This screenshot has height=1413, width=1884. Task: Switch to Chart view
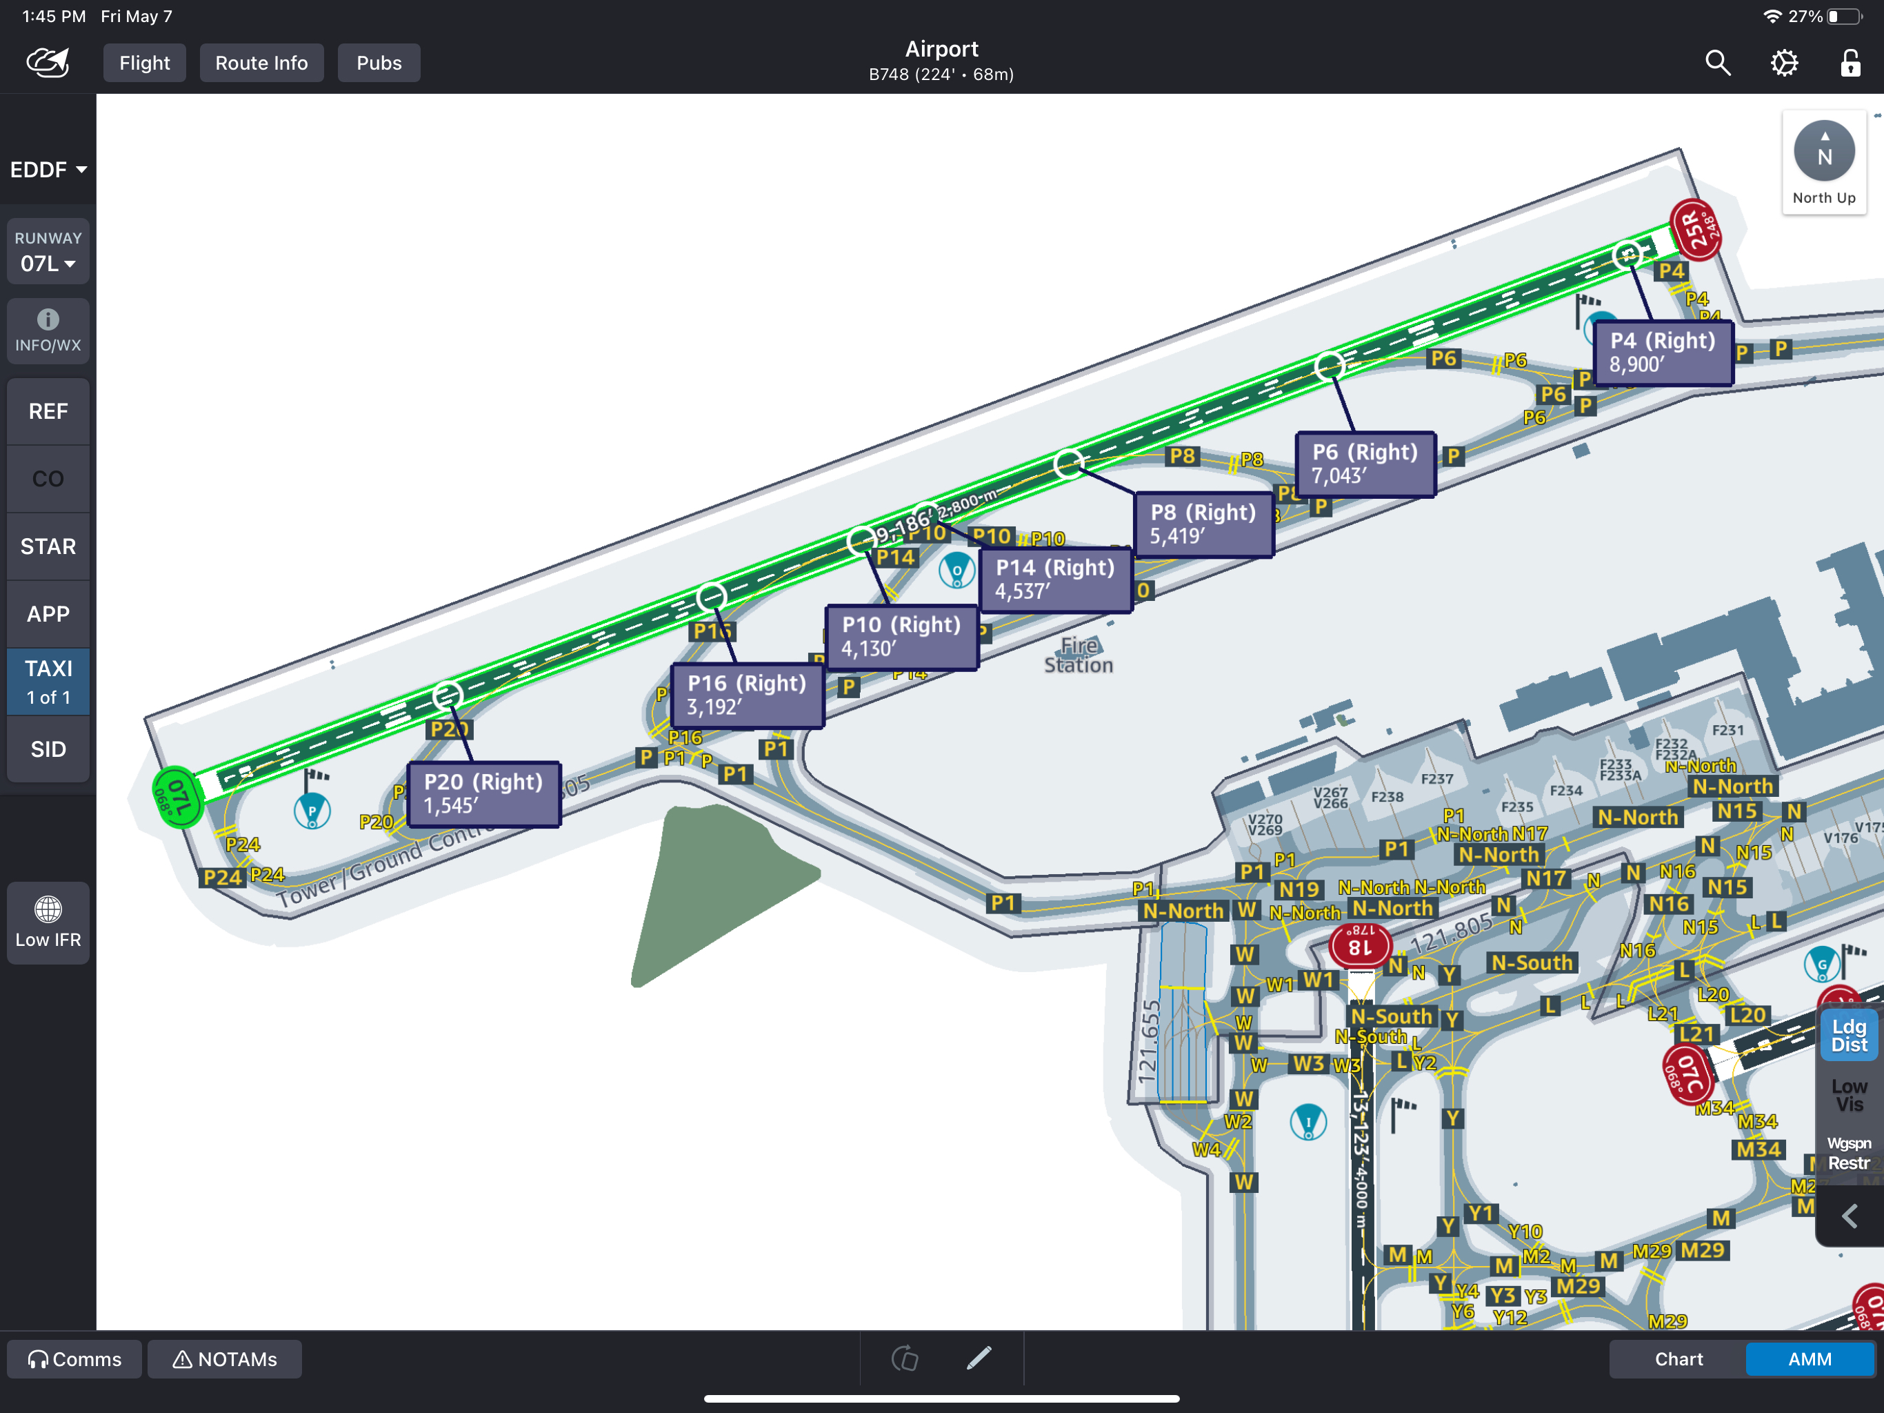tap(1678, 1358)
